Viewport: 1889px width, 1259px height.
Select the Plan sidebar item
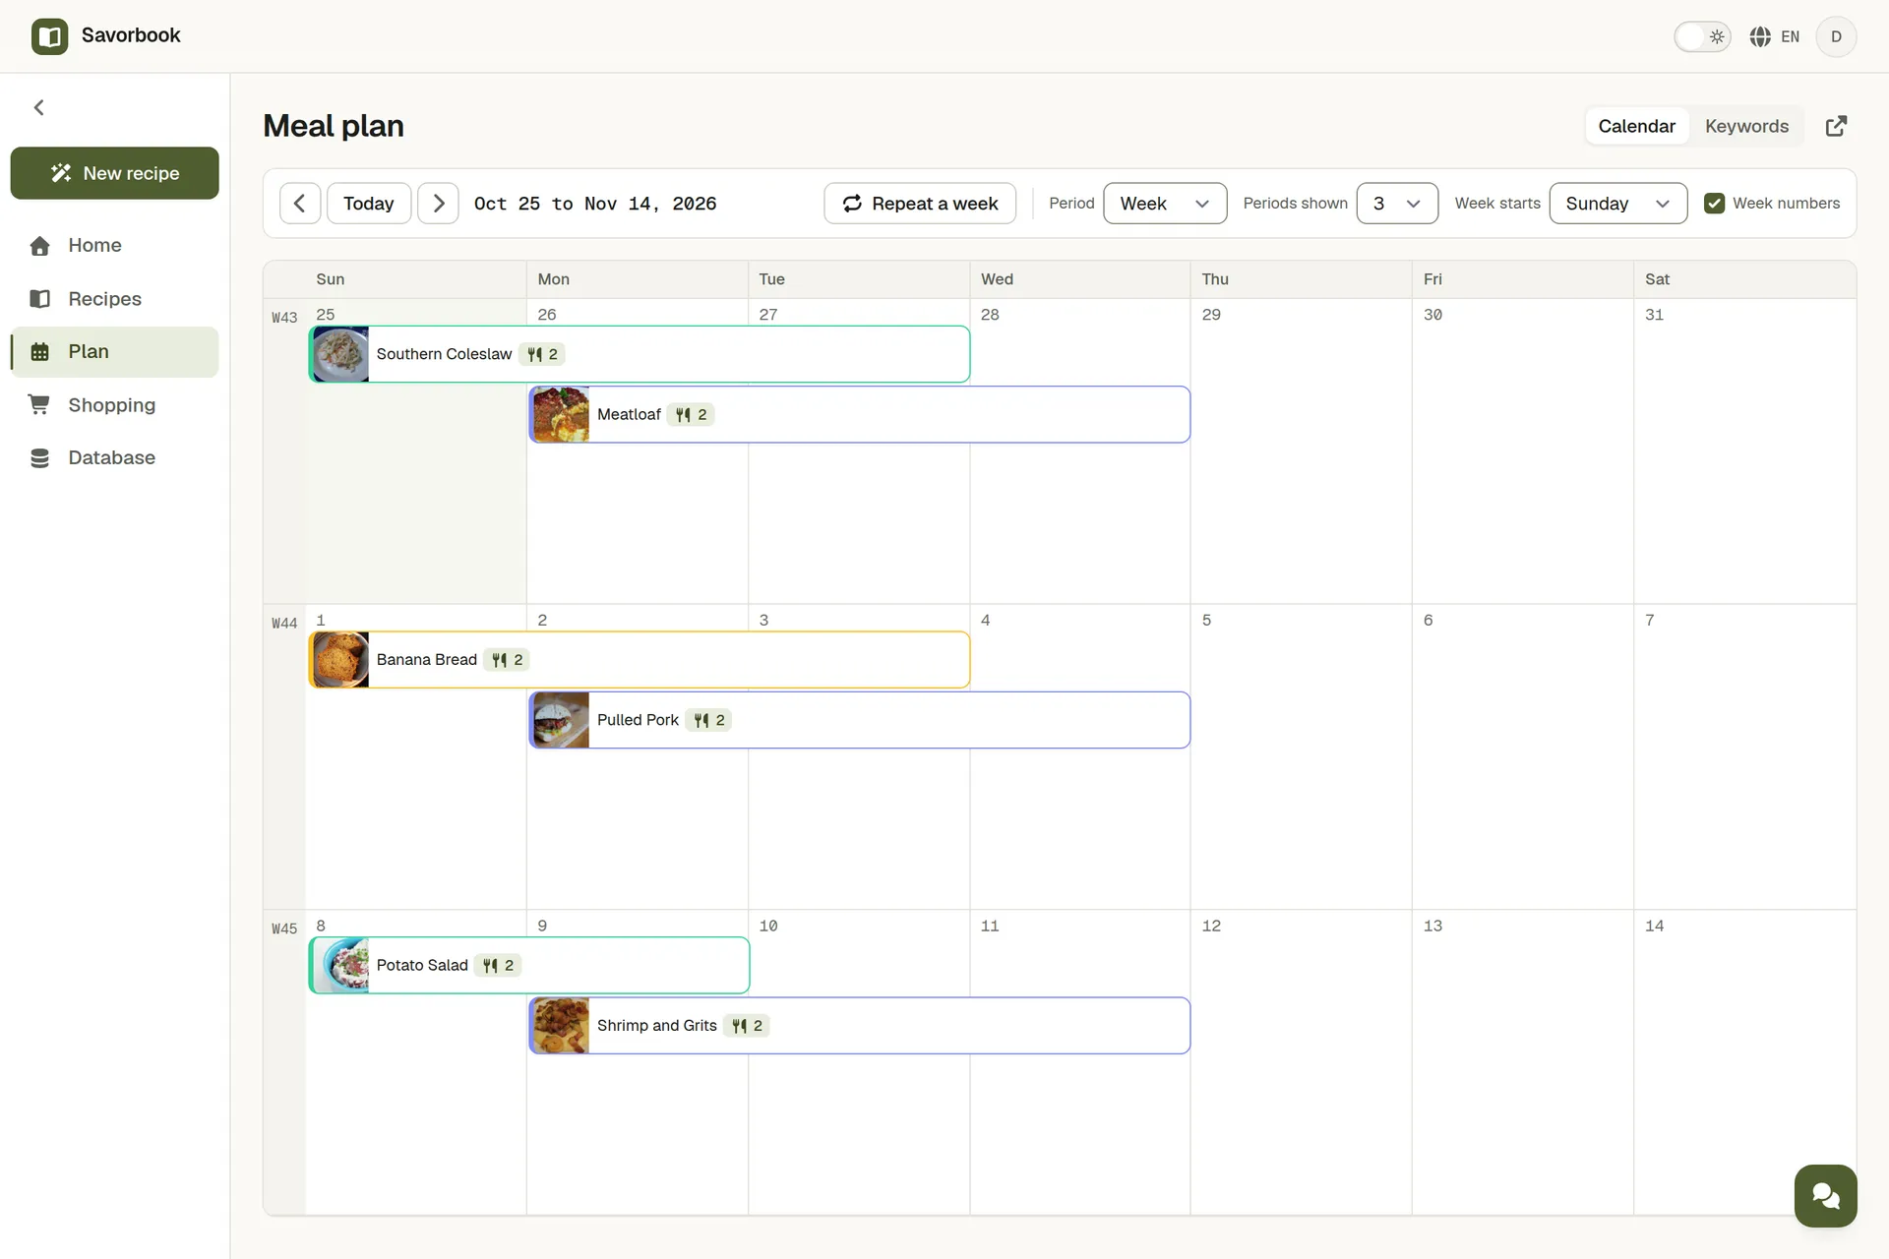coord(114,351)
